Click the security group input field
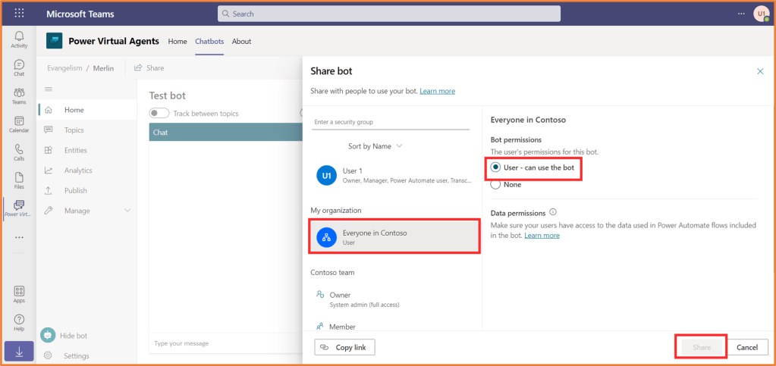This screenshot has height=366, width=776. click(391, 122)
